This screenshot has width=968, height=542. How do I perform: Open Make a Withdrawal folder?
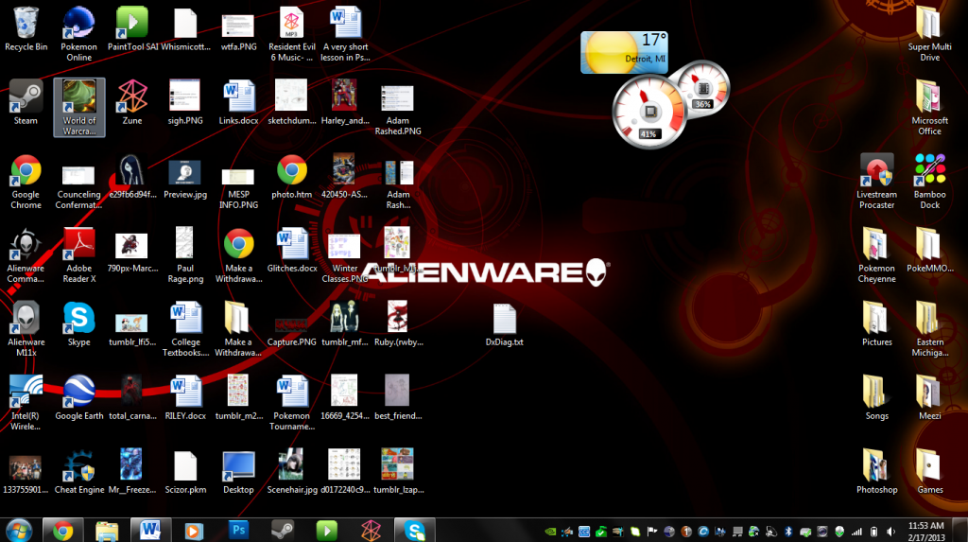(238, 329)
